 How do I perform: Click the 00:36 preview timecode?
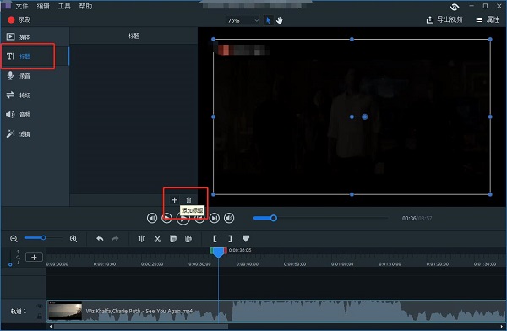[409, 219]
